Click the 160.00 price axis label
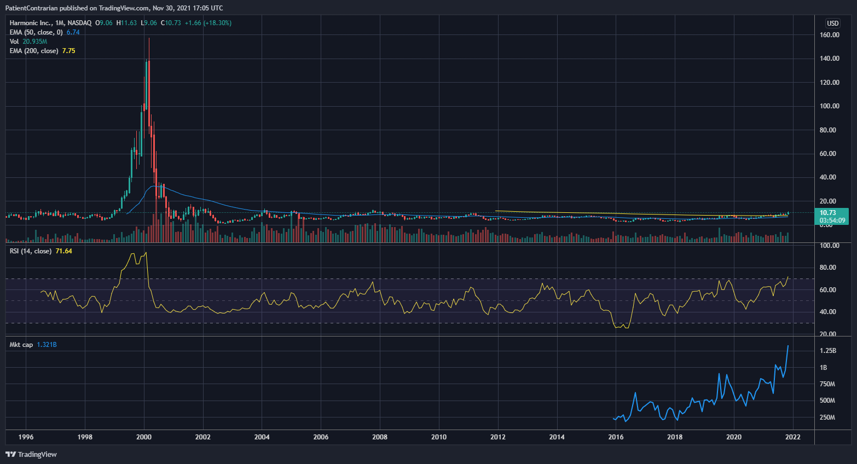 [x=830, y=35]
